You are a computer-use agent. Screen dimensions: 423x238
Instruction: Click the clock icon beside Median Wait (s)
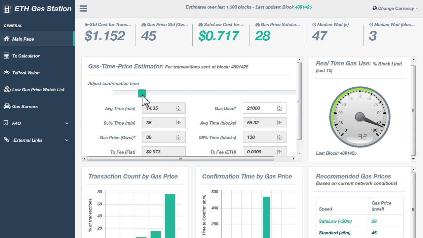click(x=314, y=24)
